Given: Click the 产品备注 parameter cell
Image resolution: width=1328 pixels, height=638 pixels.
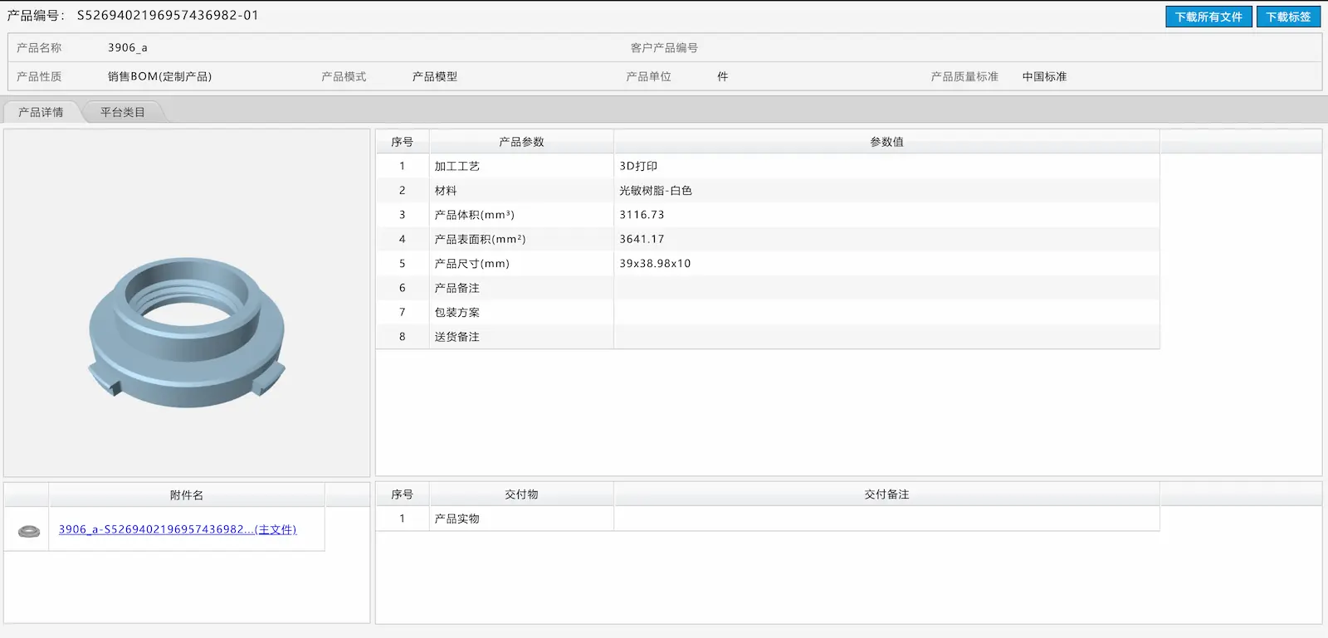Looking at the screenshot, I should [521, 288].
